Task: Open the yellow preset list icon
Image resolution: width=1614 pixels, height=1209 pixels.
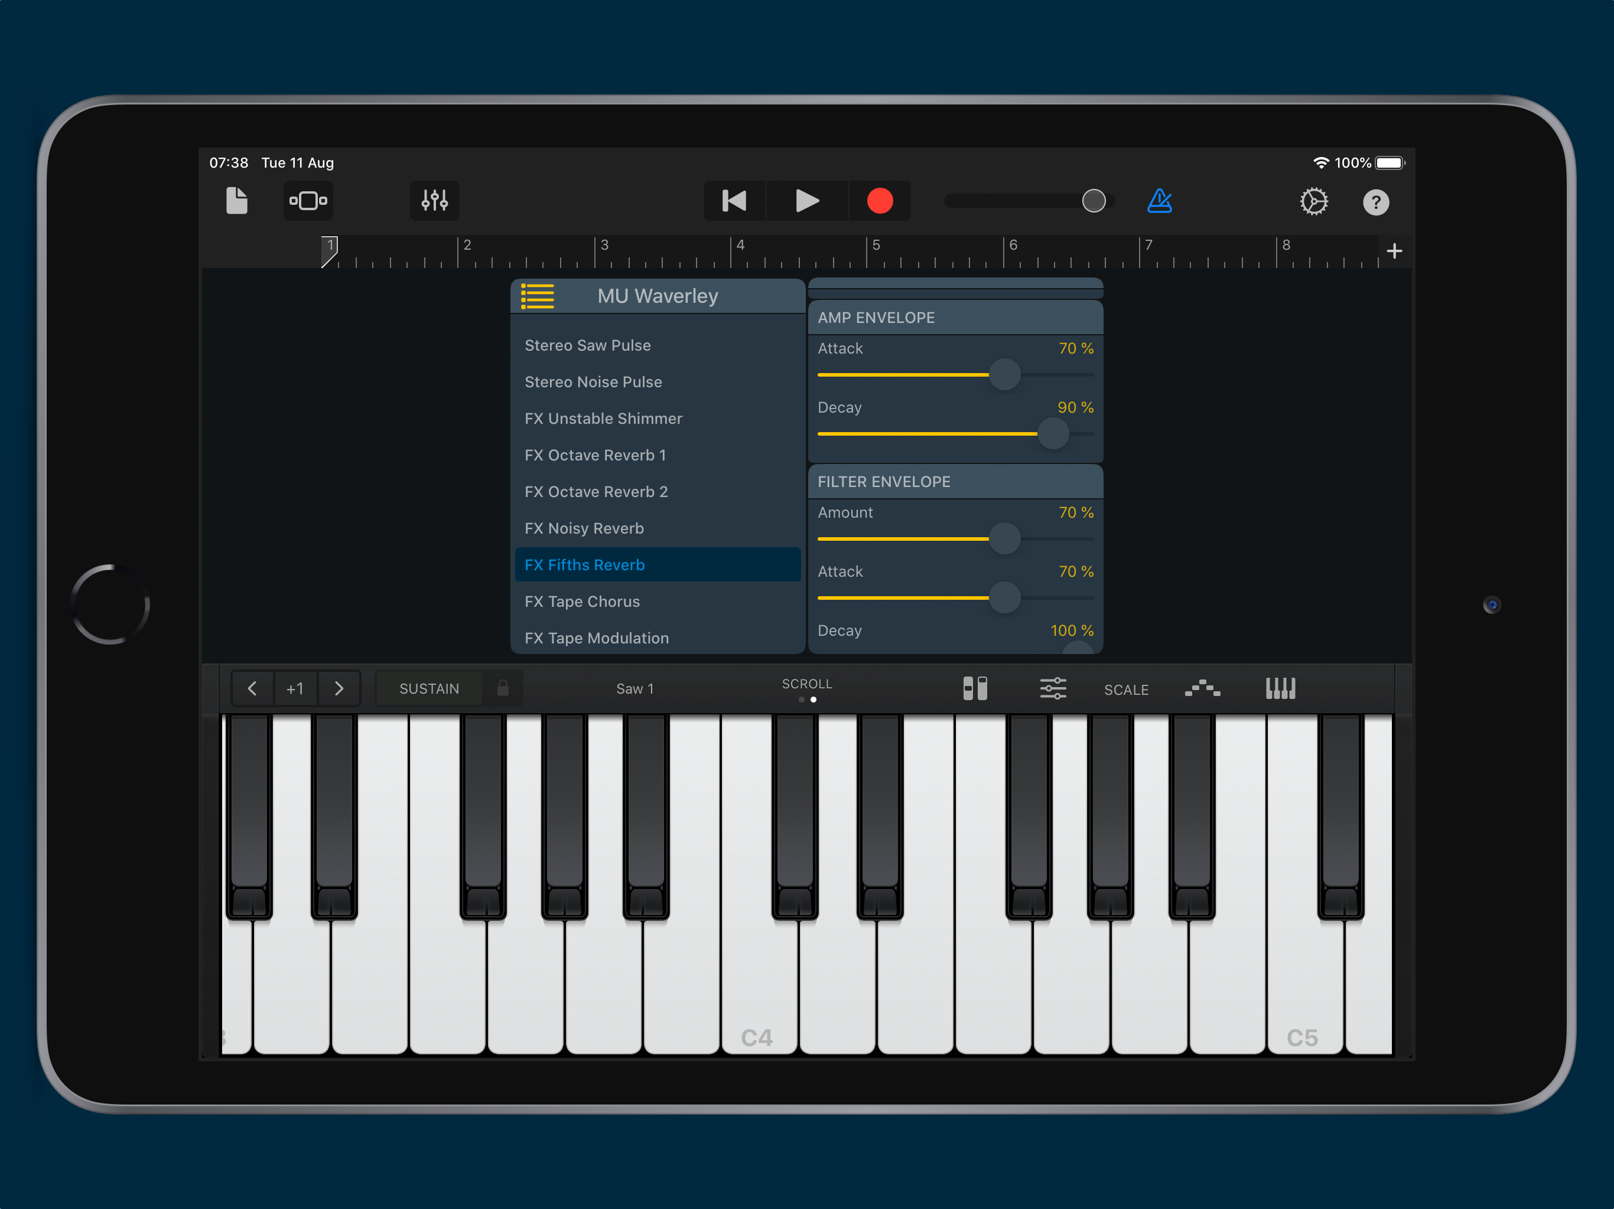Action: click(537, 296)
